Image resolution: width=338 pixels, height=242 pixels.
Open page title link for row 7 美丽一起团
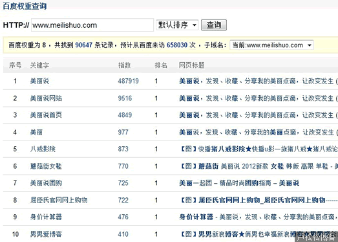point(239,183)
